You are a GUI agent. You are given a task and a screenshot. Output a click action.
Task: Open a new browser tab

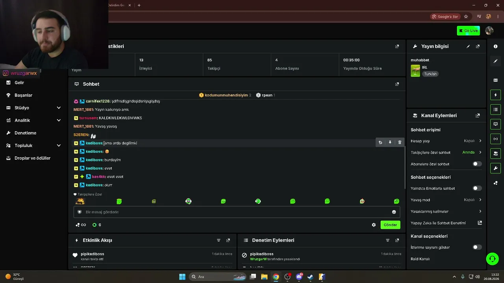click(x=139, y=5)
